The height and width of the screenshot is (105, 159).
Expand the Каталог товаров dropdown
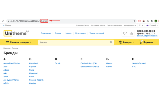[x=19, y=42]
